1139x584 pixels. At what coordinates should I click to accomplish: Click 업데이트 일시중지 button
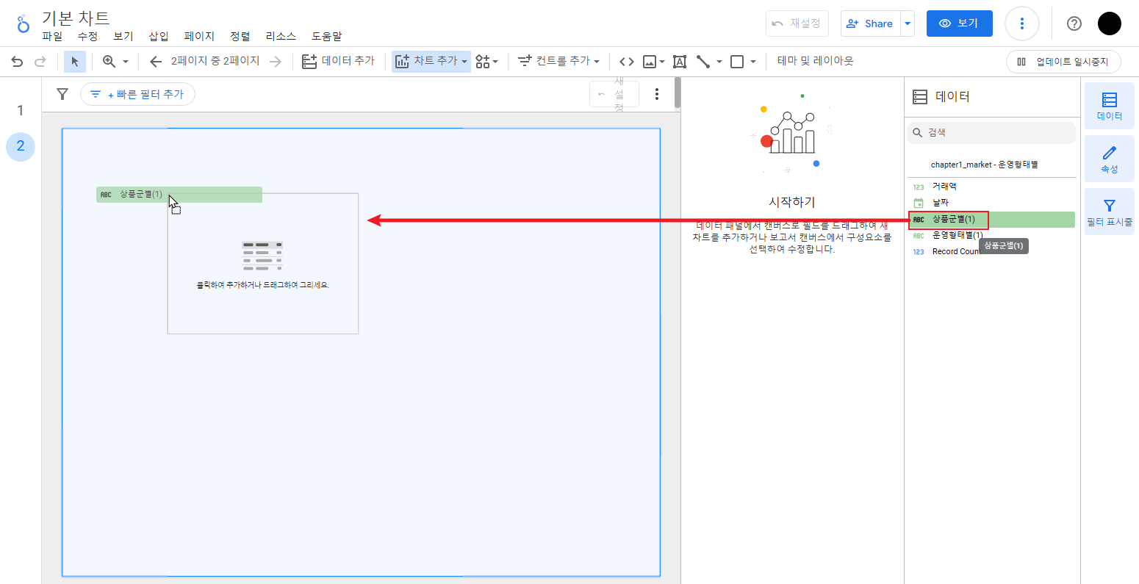coord(1063,62)
